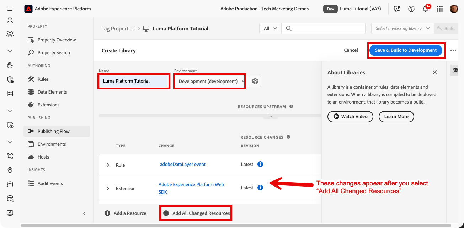Collapse the property sidebar with chevron
This screenshot has height=228, width=464.
(84, 213)
